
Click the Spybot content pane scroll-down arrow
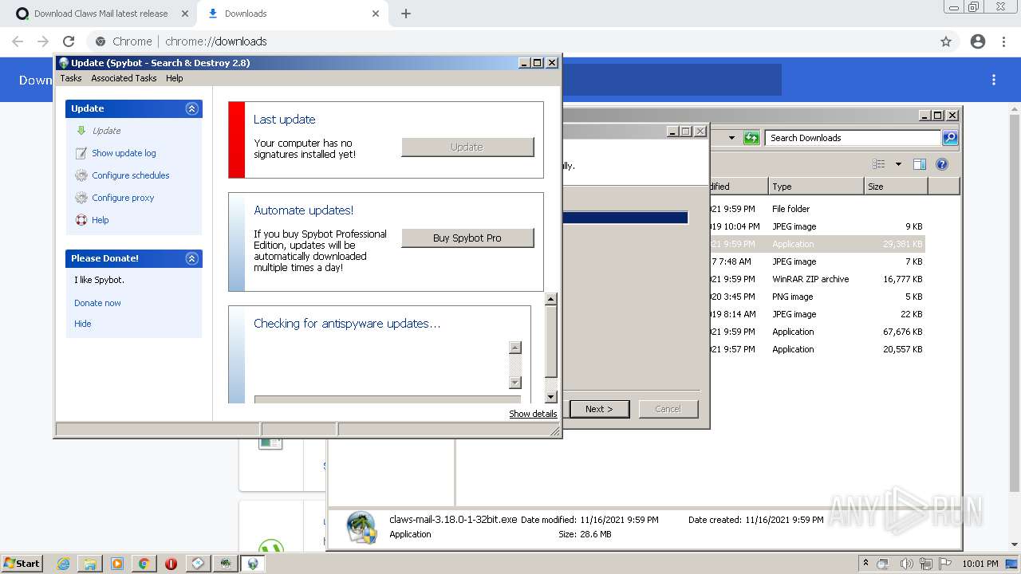click(550, 397)
